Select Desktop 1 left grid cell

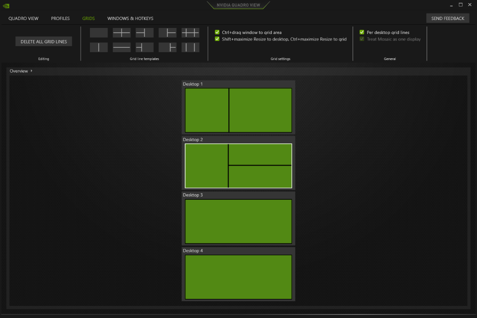(x=207, y=110)
